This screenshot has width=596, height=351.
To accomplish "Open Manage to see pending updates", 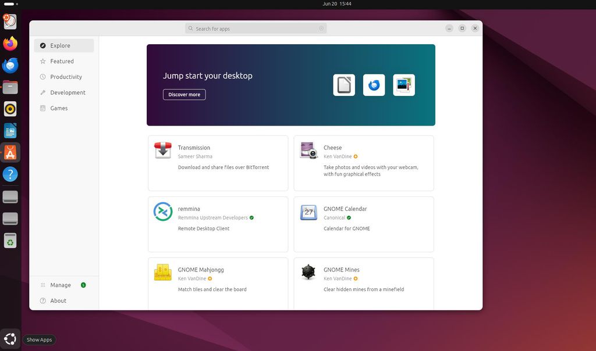I will tap(60, 285).
